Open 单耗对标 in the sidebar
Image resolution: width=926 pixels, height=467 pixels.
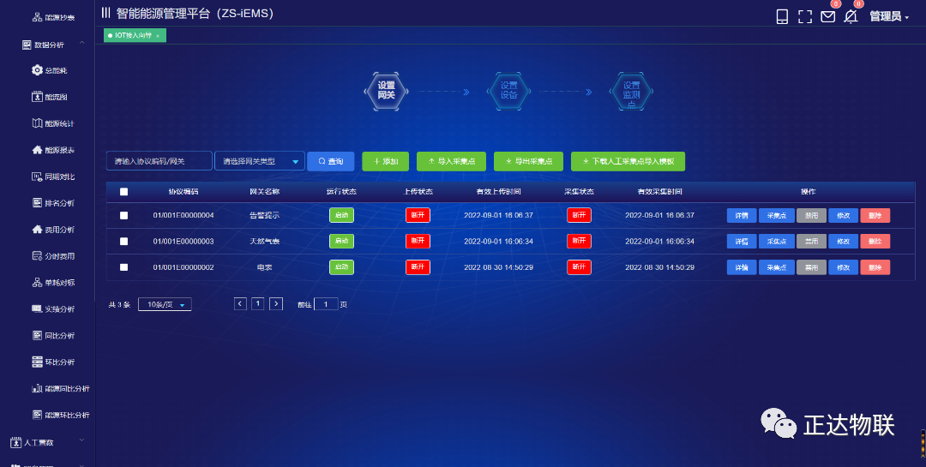[x=53, y=283]
